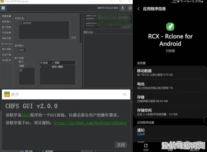
Task: Tap the 打开 icon in bottom bar
Action: pos(146,147)
